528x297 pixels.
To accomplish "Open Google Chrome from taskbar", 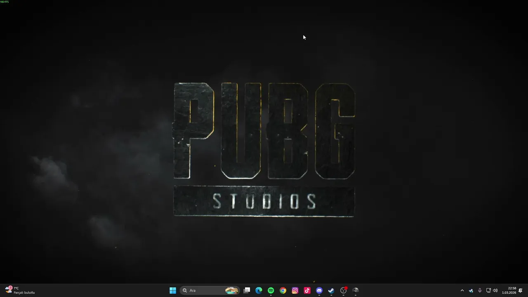I will click(x=283, y=290).
